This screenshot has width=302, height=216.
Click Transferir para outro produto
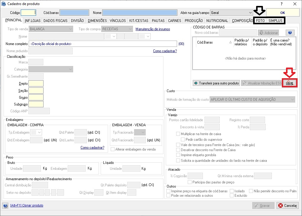(x=216, y=83)
